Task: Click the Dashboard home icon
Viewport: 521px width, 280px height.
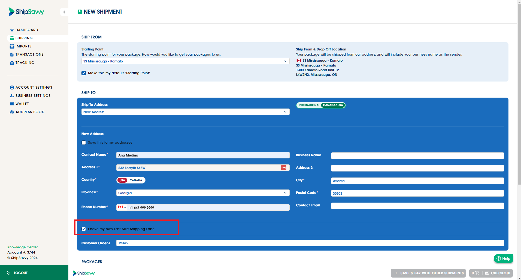Action: [x=12, y=30]
